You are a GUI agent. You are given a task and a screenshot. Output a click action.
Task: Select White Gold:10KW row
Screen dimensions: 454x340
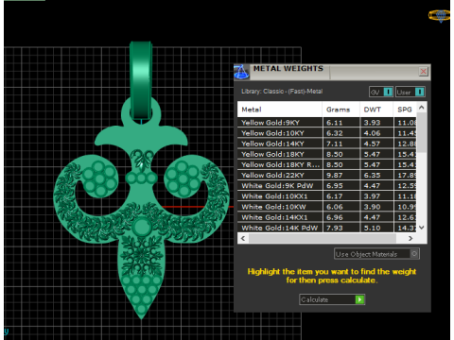(326, 207)
